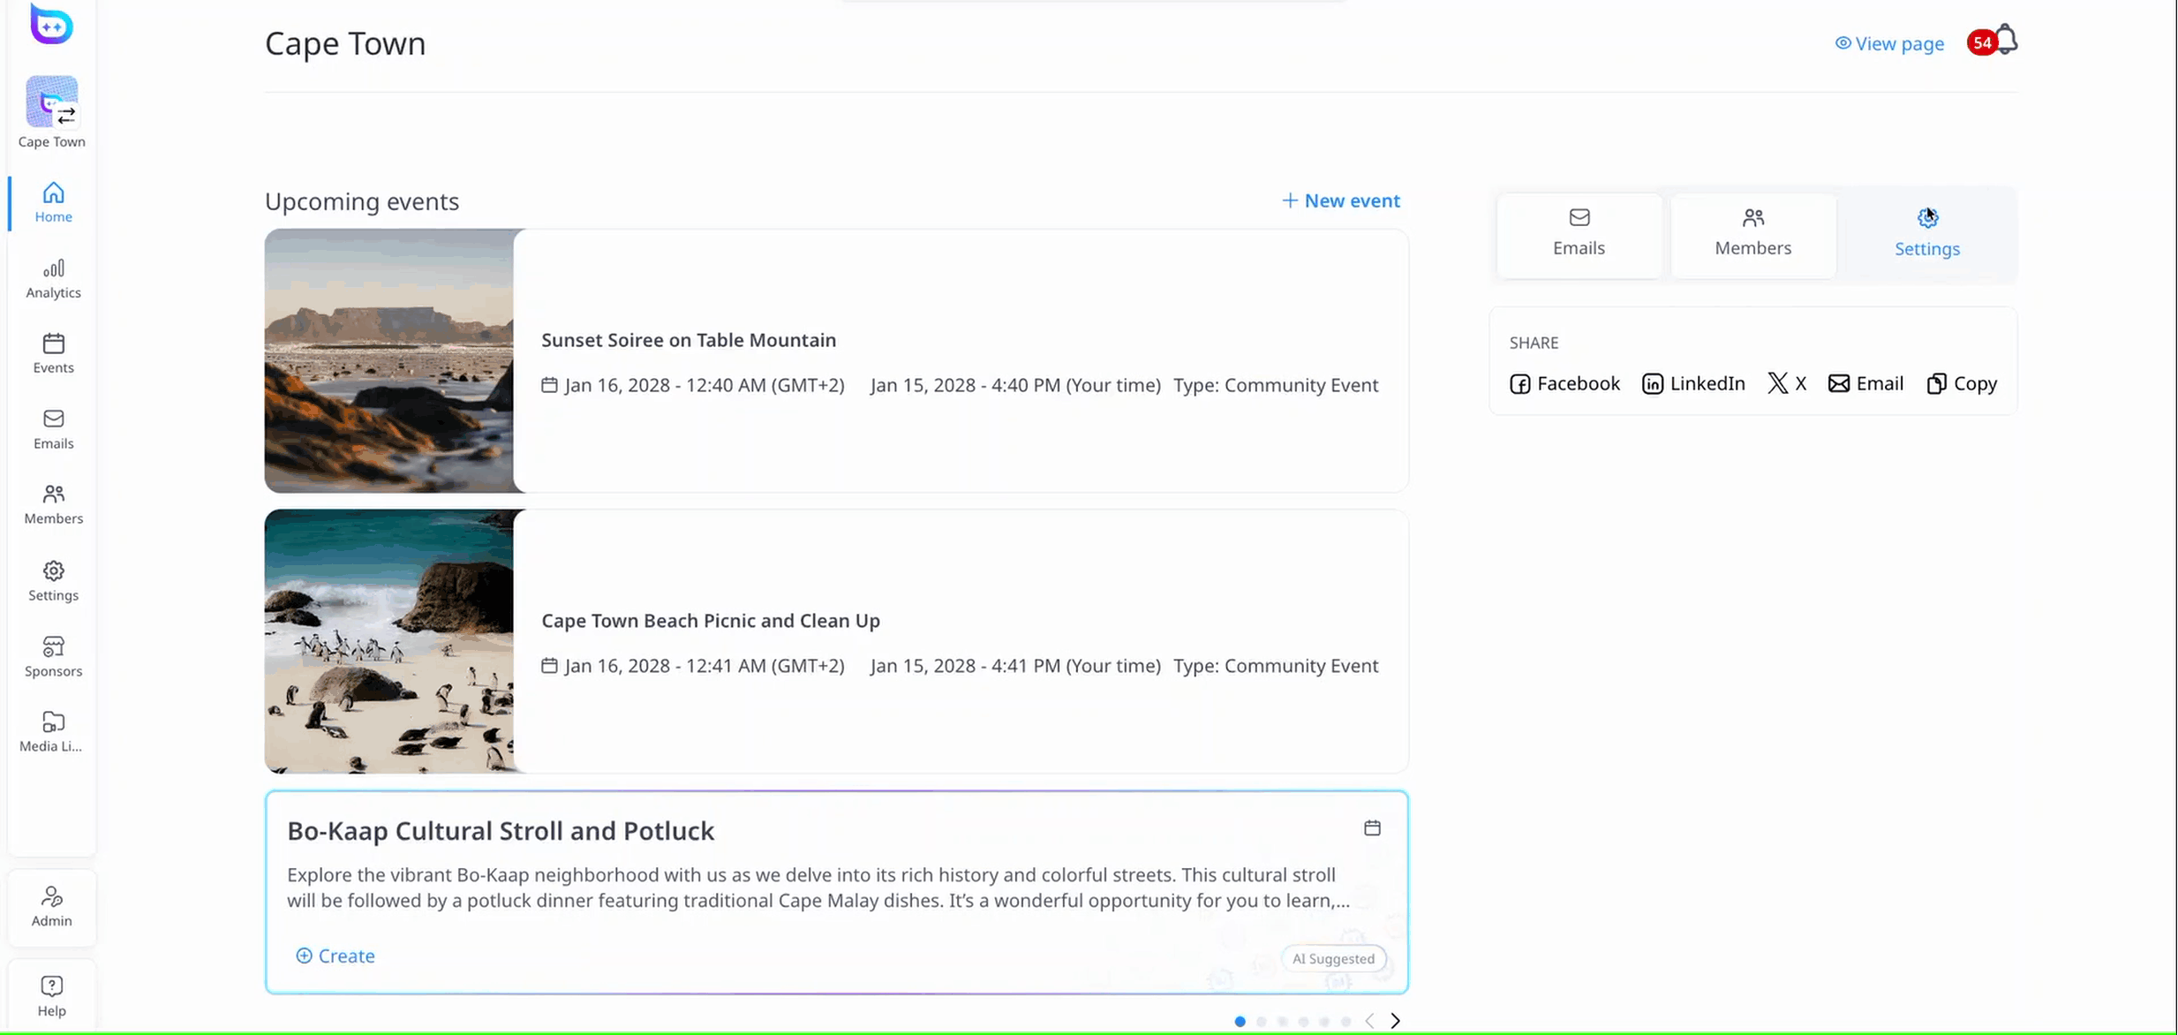This screenshot has width=2178, height=1035.
Task: Select the sixth carousel pagination dot
Action: tap(1345, 1022)
